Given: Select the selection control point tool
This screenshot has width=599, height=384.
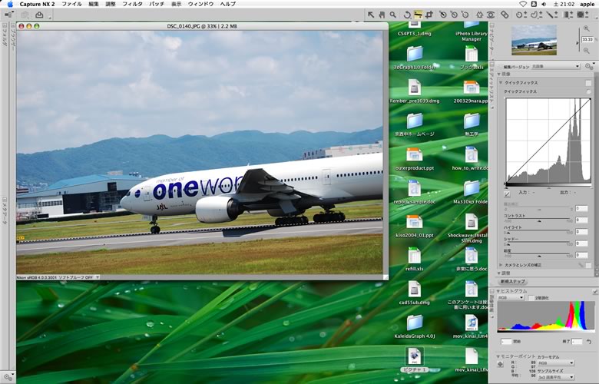Looking at the screenshot, I should (521, 15).
